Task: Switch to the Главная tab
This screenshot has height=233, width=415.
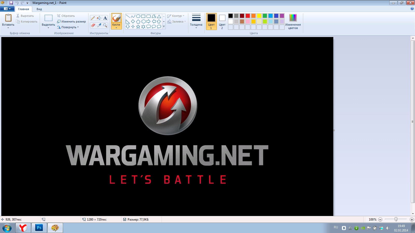Action: click(x=24, y=9)
